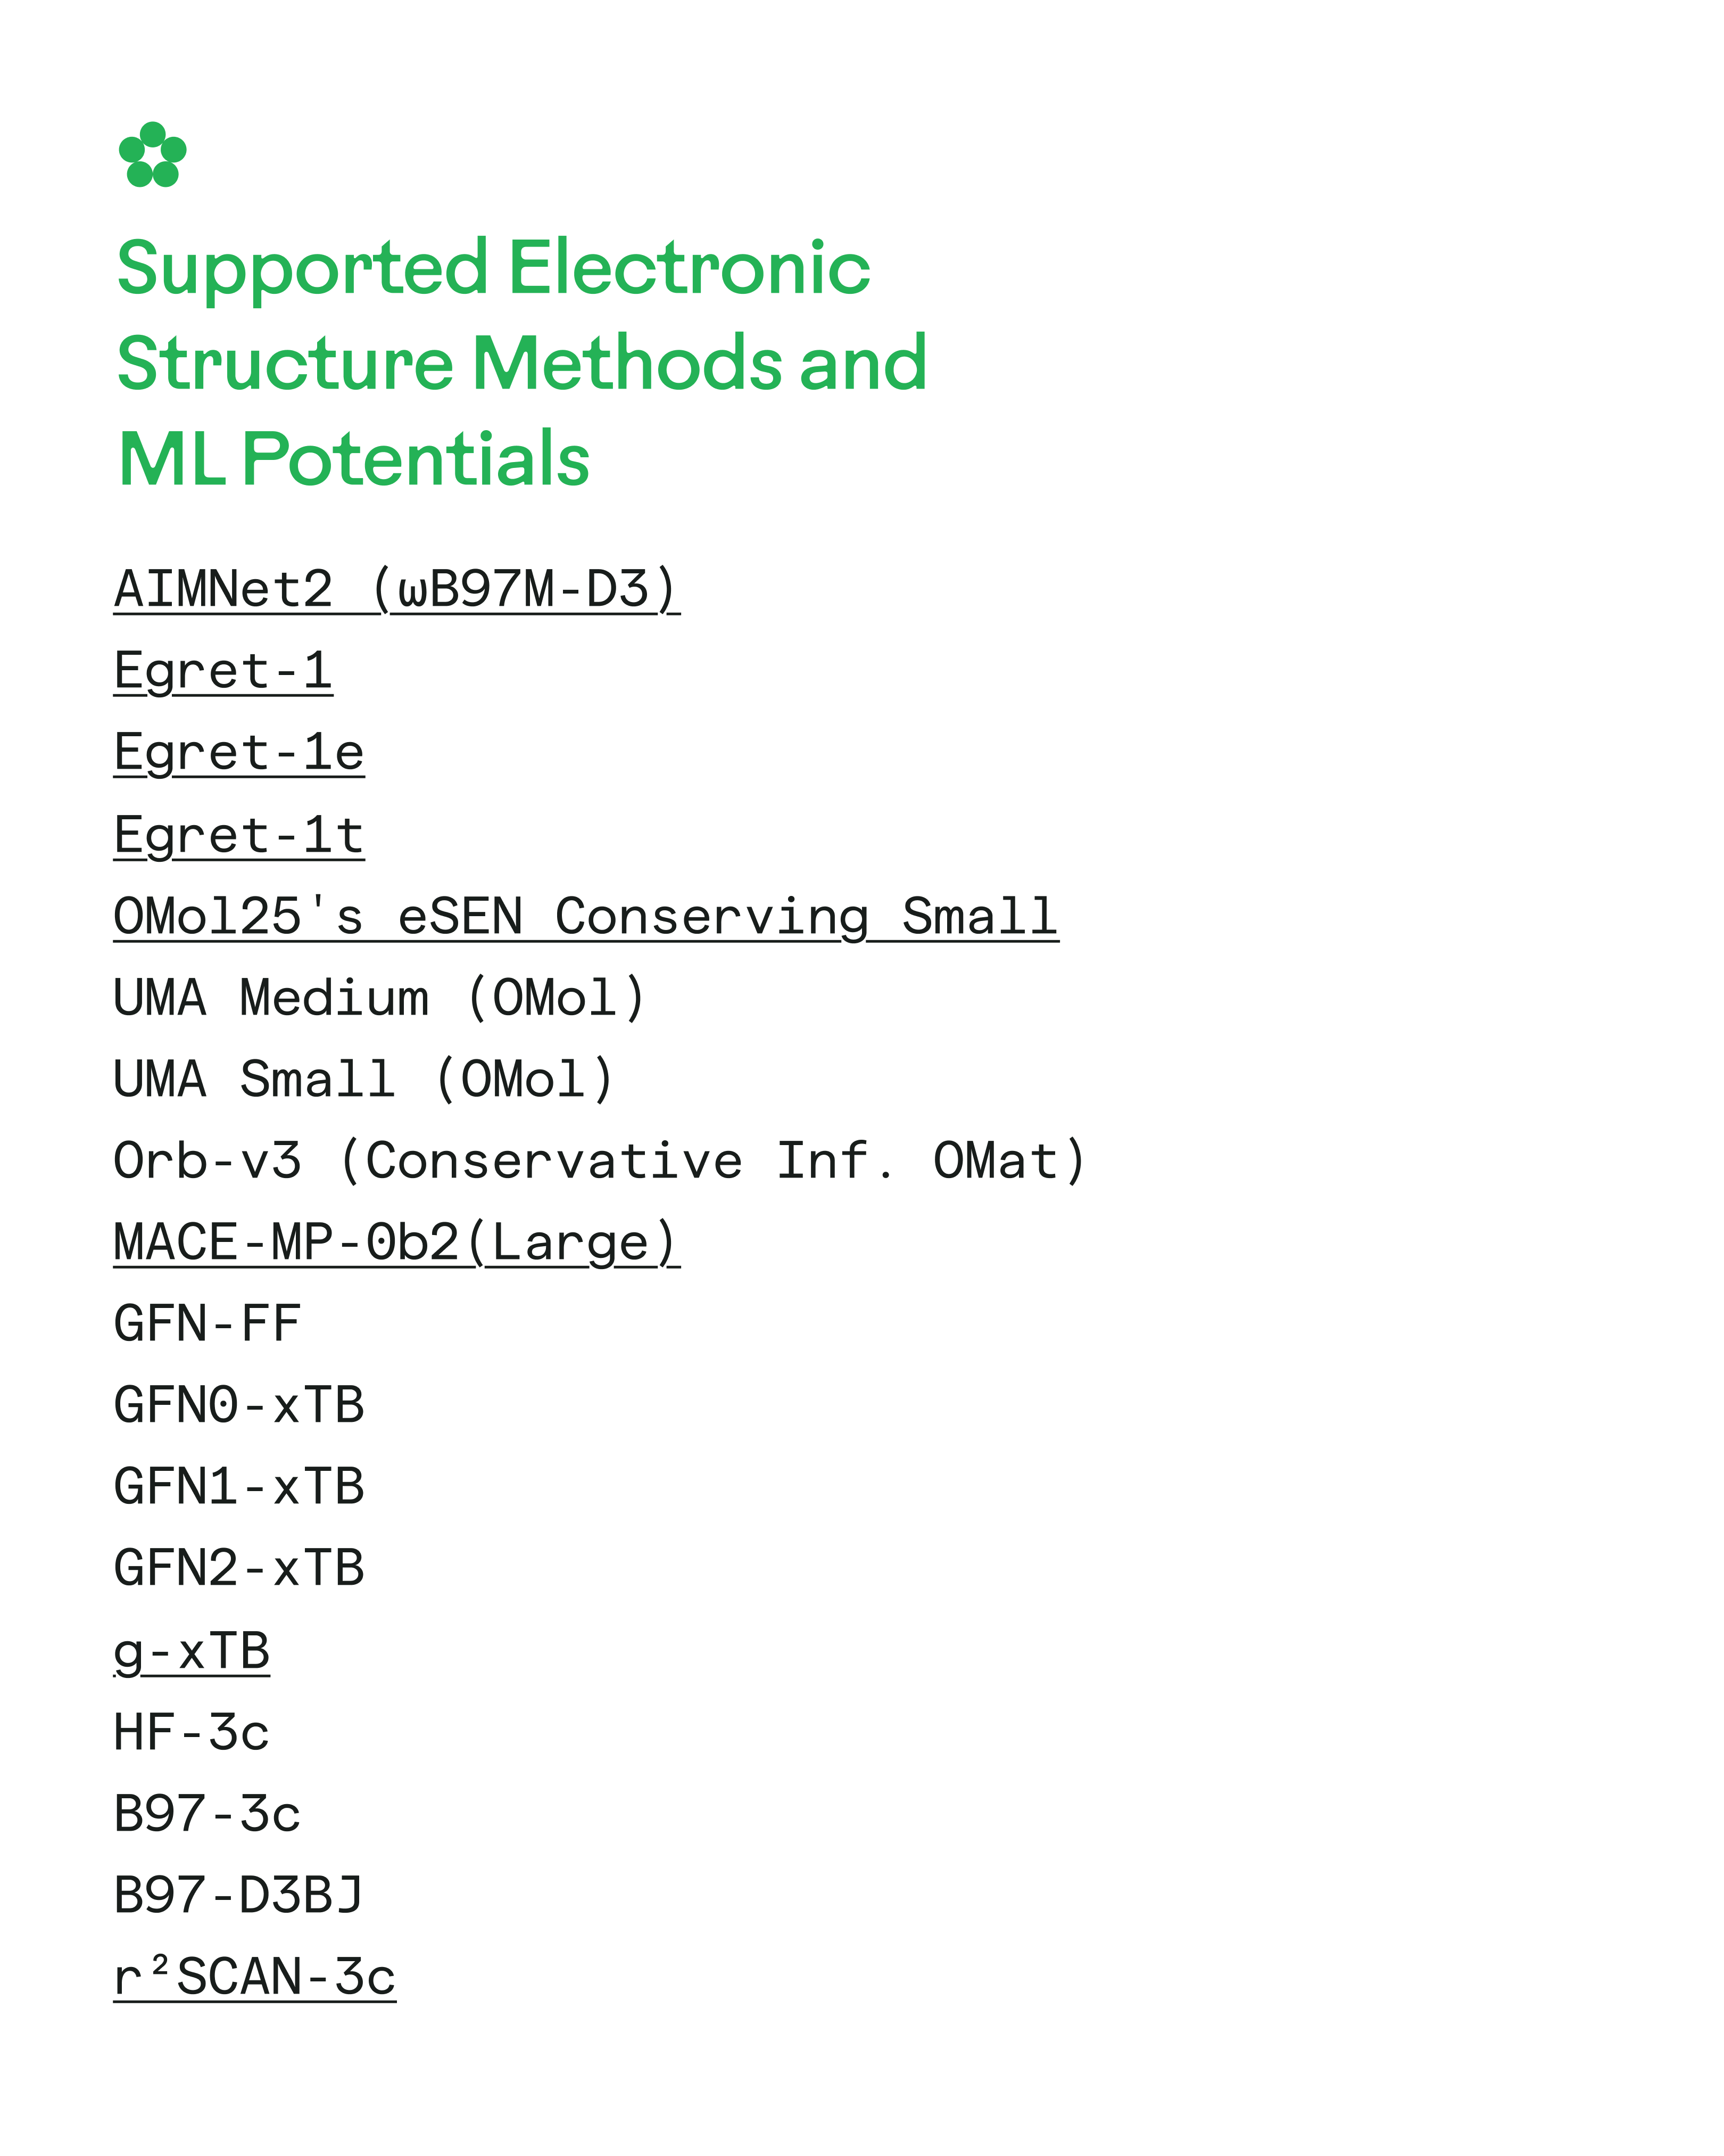Click the GFN-FF list entry
Screen dimensions: 1724x2156
click(x=207, y=1324)
